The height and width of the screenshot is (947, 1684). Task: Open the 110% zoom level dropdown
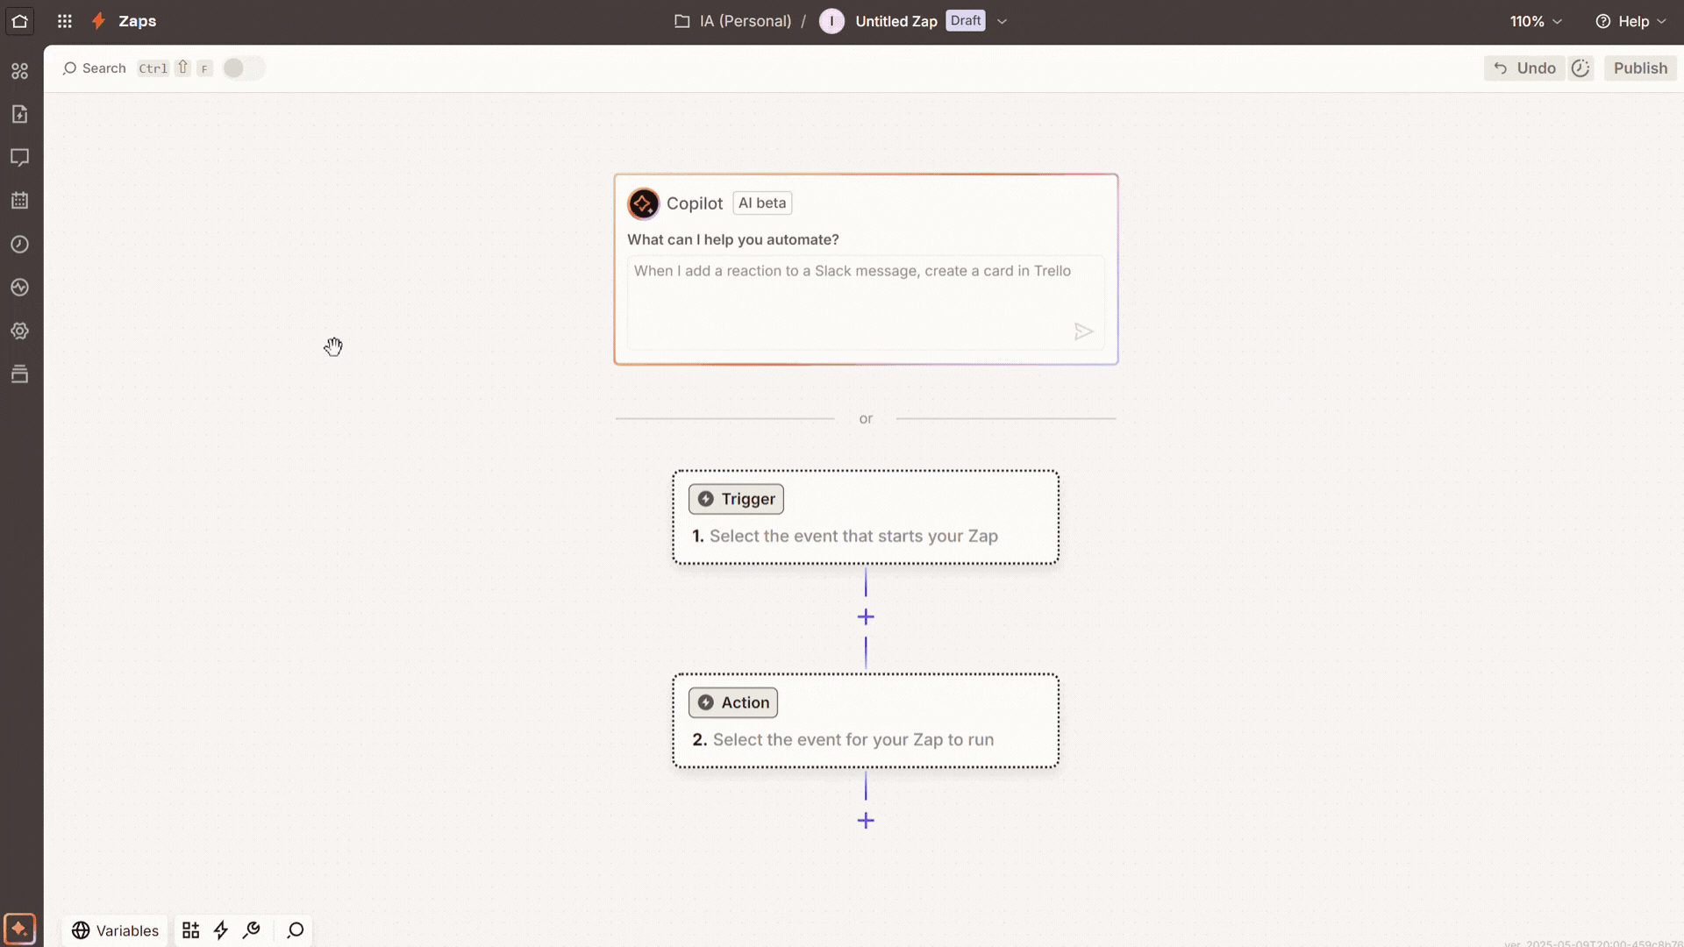click(x=1536, y=21)
